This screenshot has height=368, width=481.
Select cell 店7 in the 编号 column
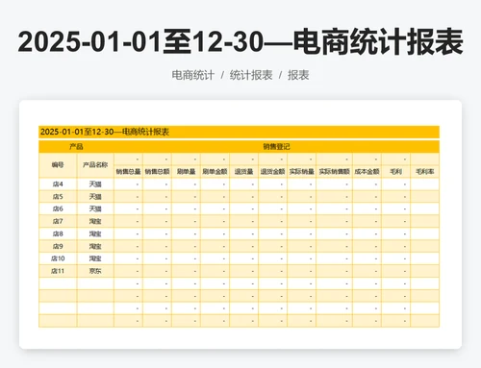58,221
